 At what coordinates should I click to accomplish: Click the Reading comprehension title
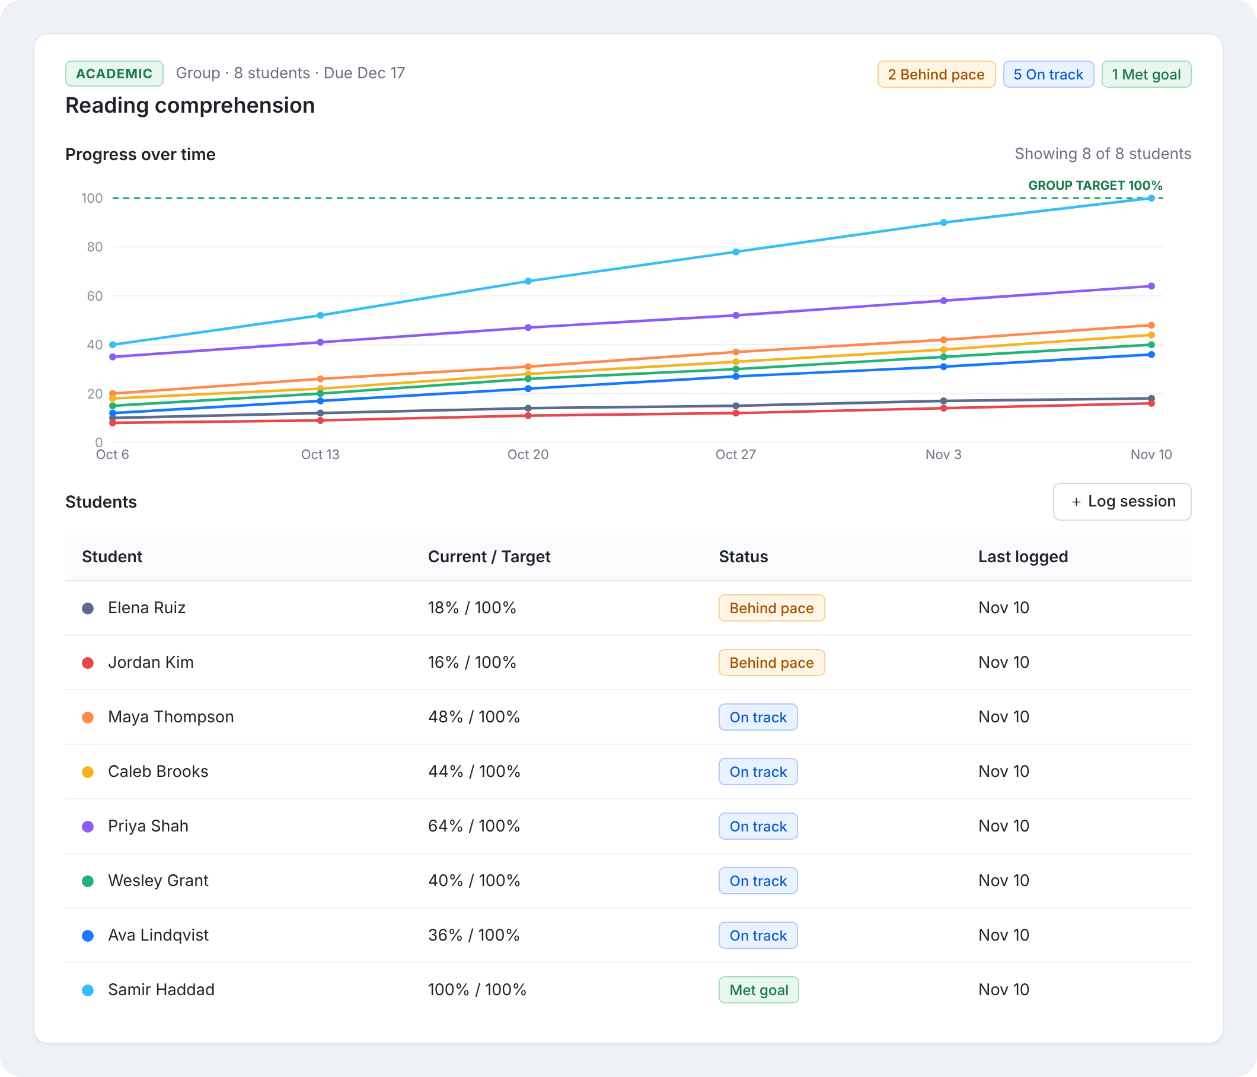coord(190,106)
